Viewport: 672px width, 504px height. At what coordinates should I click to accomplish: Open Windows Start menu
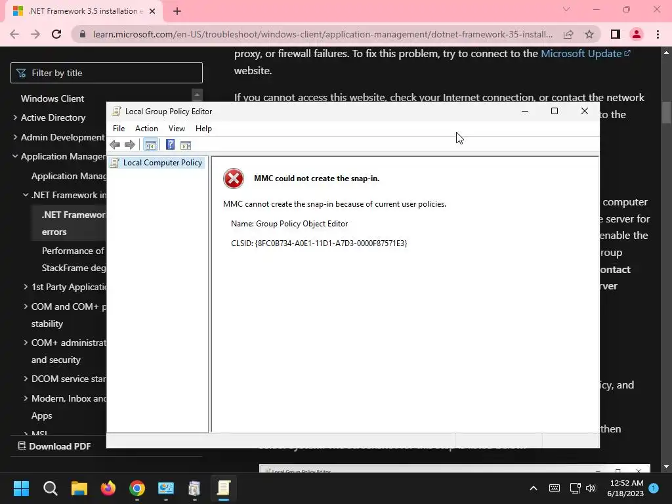coord(21,488)
